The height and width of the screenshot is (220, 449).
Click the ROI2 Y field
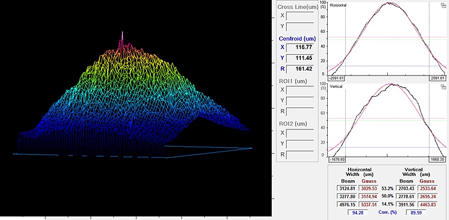(x=300, y=144)
